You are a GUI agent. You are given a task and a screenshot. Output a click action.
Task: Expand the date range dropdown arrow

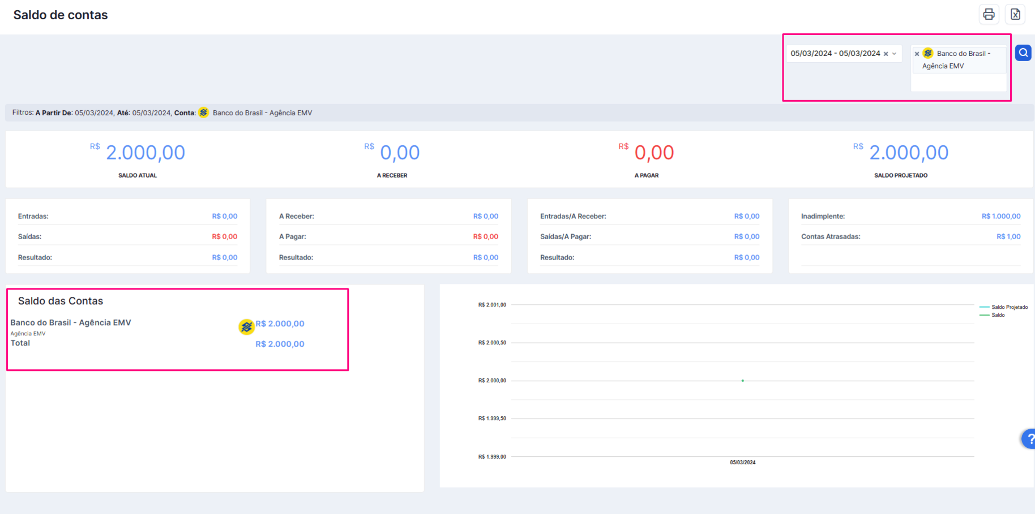coord(895,54)
